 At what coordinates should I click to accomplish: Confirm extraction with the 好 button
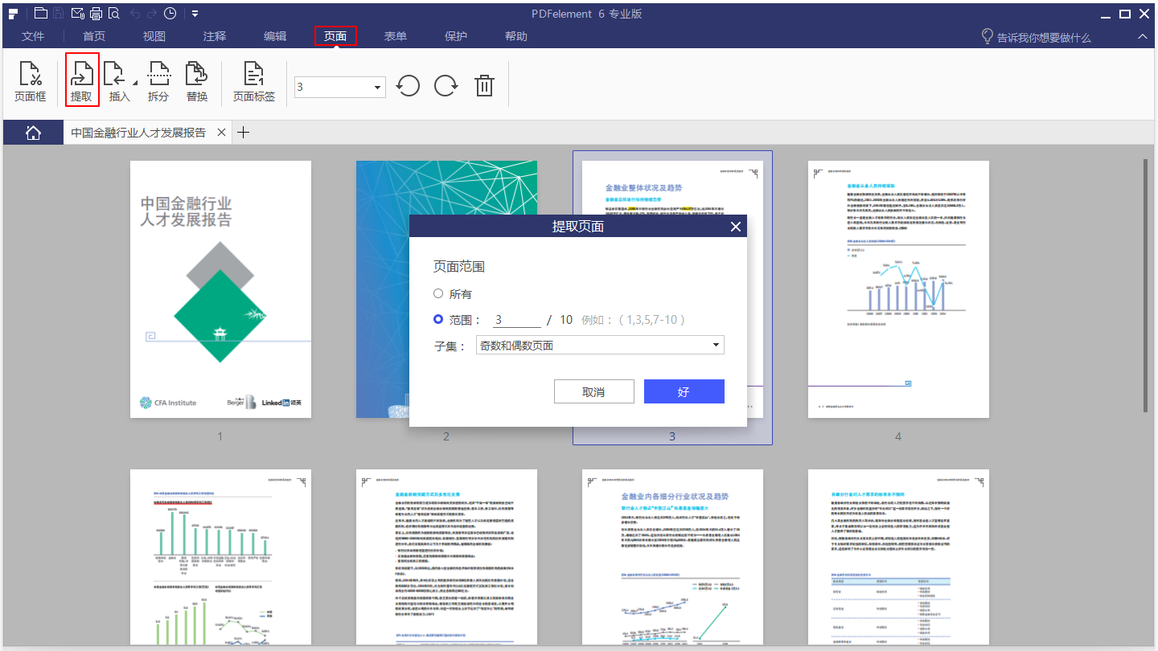tap(684, 392)
